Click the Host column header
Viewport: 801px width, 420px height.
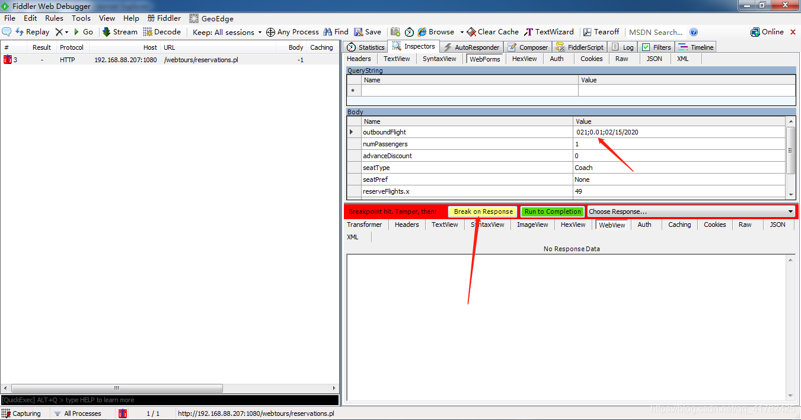(x=125, y=47)
